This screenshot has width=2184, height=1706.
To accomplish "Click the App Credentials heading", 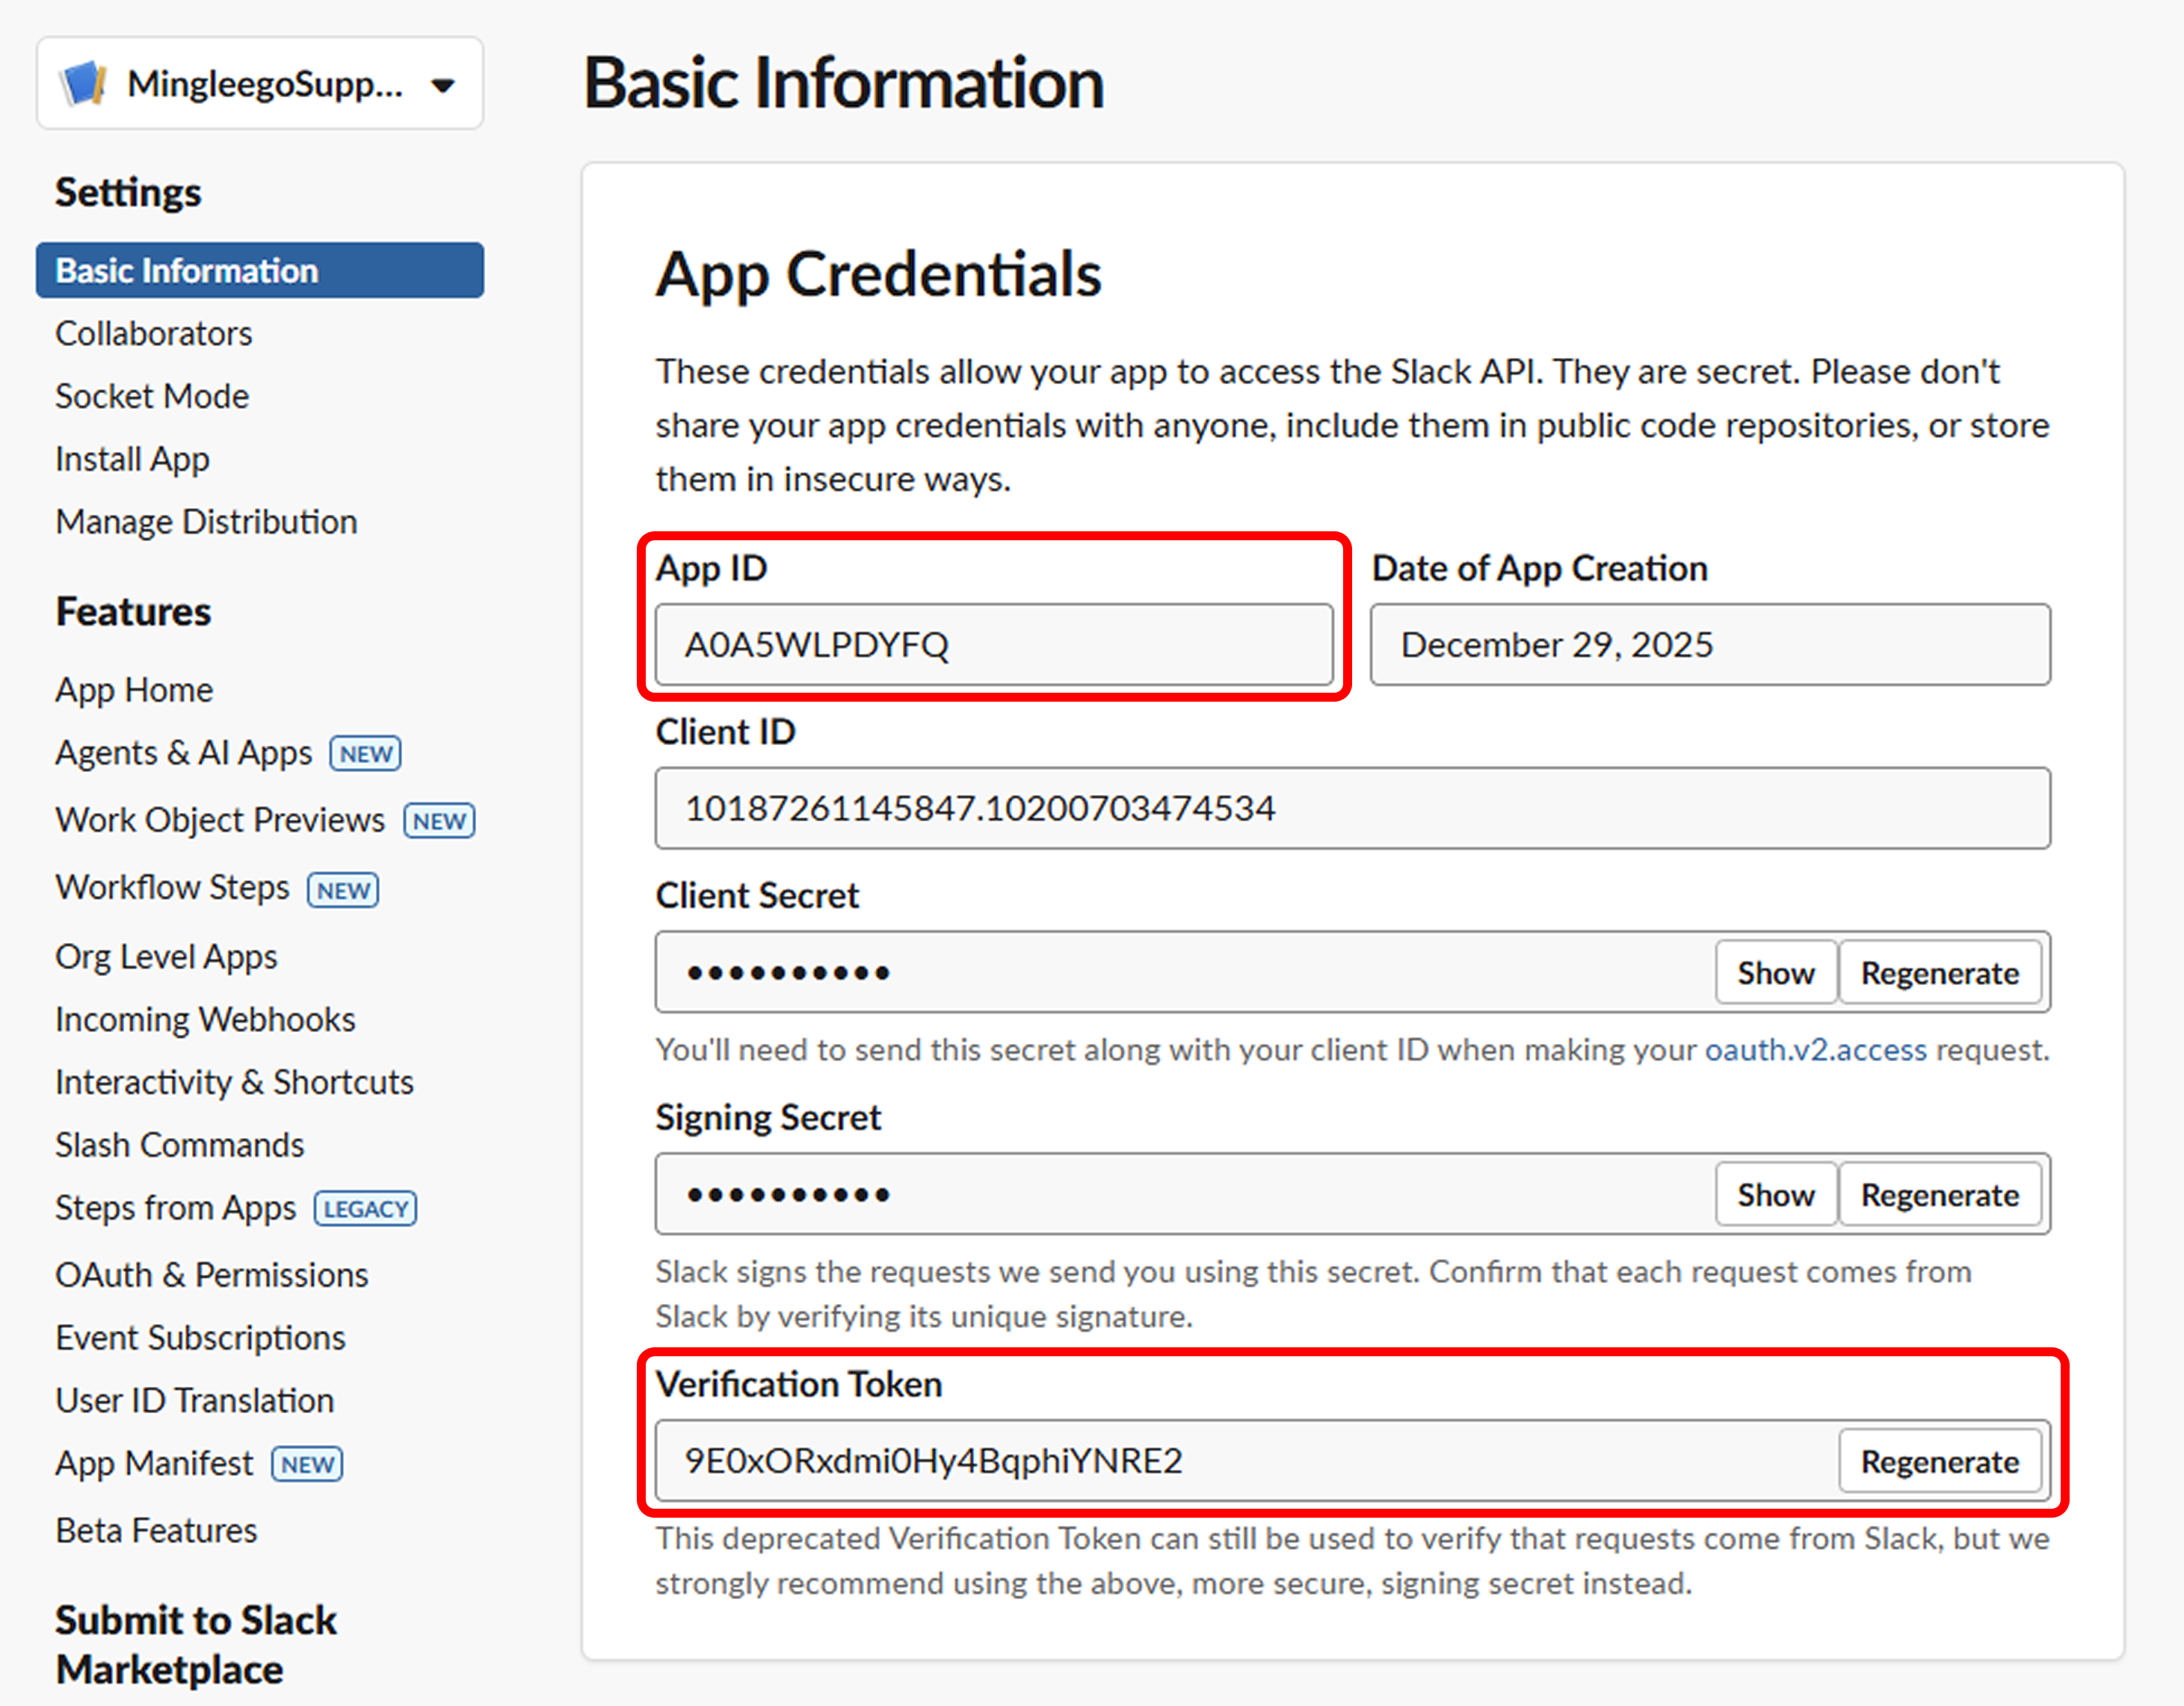I will 878,275.
